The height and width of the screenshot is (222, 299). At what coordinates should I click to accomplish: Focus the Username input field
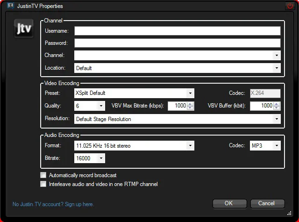click(178, 31)
